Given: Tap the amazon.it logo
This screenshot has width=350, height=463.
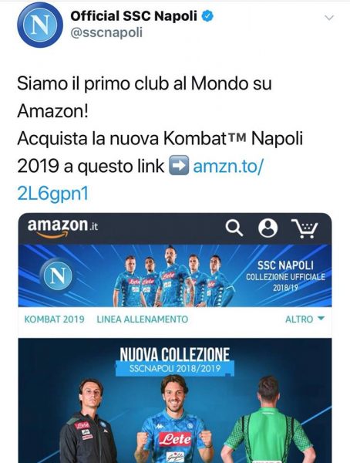Looking at the screenshot, I should point(62,228).
